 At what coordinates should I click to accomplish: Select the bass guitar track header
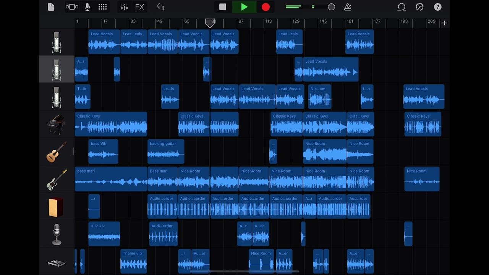57,179
